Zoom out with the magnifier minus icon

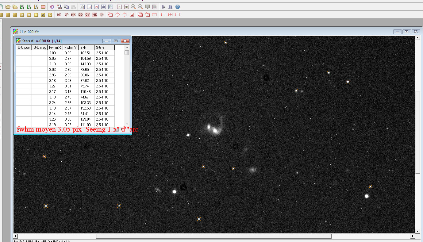click(140, 7)
